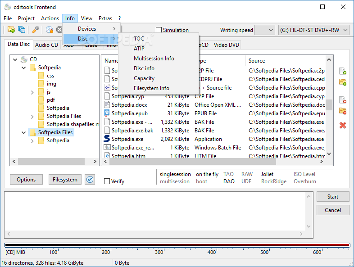Select the Softpedia.cyp file row

pyautogui.click(x=213, y=96)
